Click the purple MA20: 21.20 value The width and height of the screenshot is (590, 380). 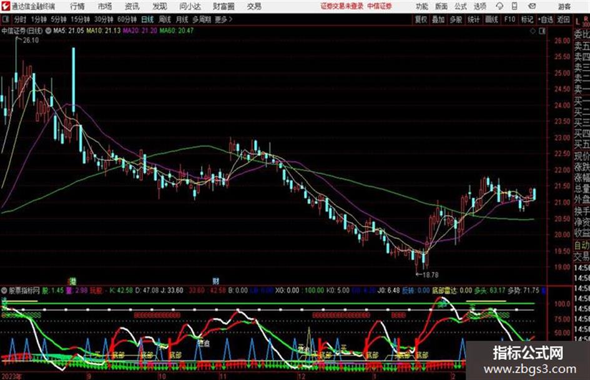[140, 31]
